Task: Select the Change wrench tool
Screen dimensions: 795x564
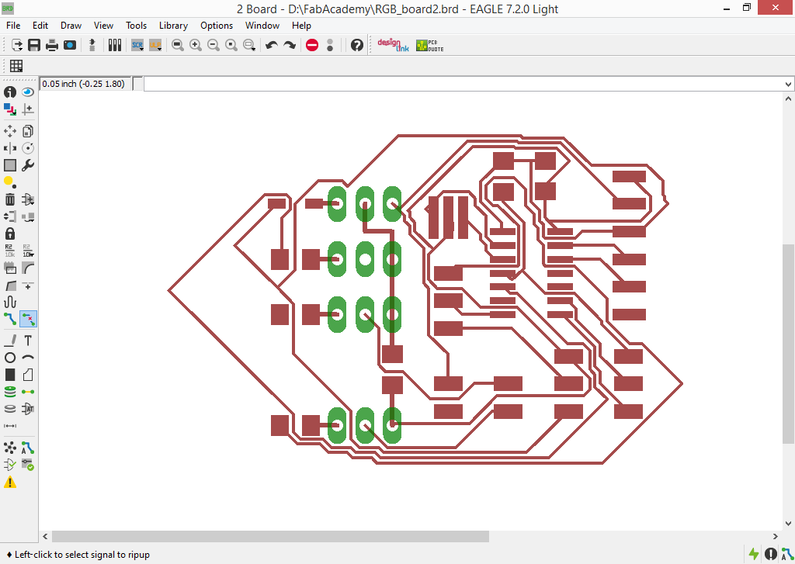Action: (x=28, y=165)
